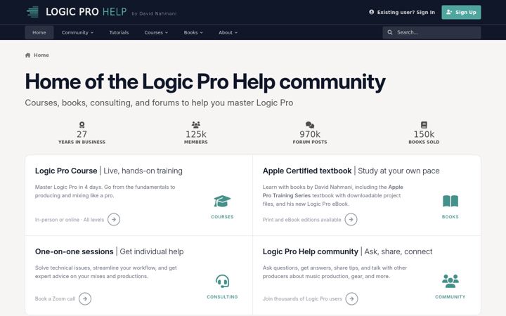This screenshot has height=316, width=506.
Task: Click the Sign Up button
Action: coord(461,12)
